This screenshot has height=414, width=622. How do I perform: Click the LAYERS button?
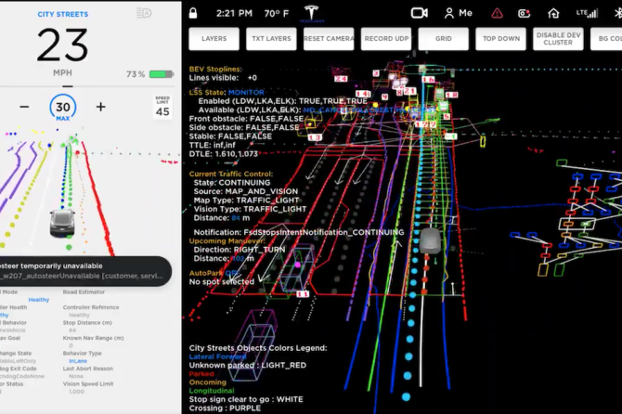(214, 39)
